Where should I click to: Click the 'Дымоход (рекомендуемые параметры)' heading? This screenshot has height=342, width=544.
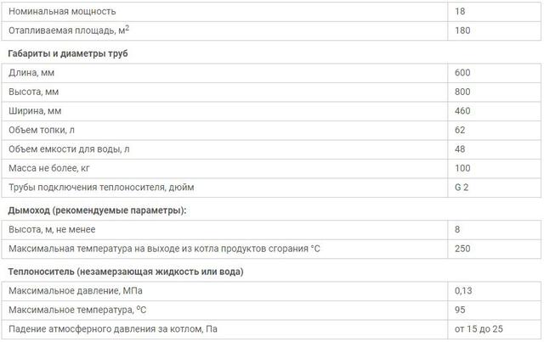click(97, 210)
